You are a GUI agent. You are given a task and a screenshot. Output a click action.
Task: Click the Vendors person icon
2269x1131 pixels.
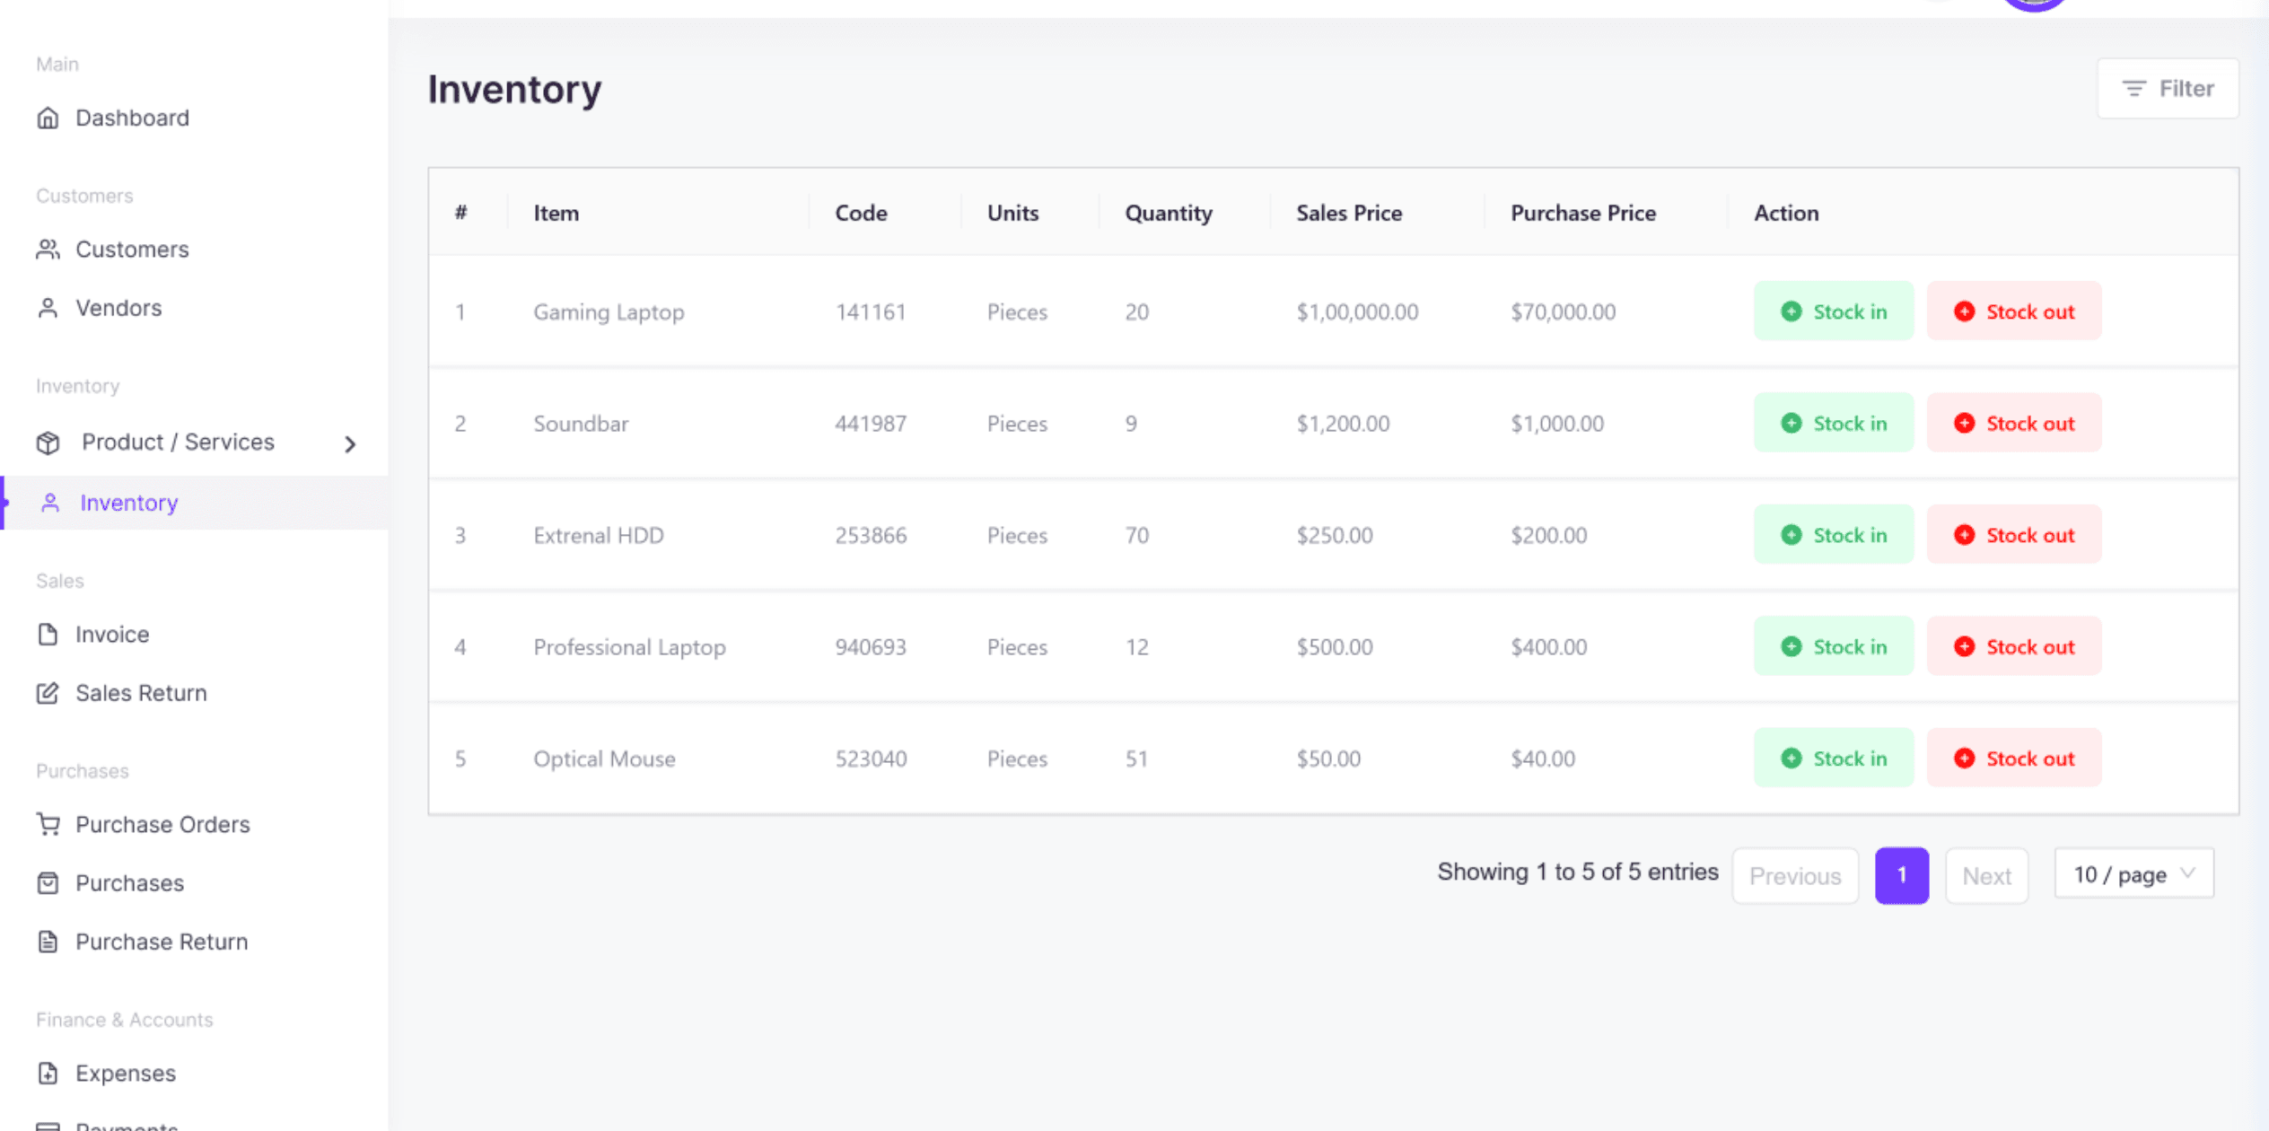(x=48, y=308)
